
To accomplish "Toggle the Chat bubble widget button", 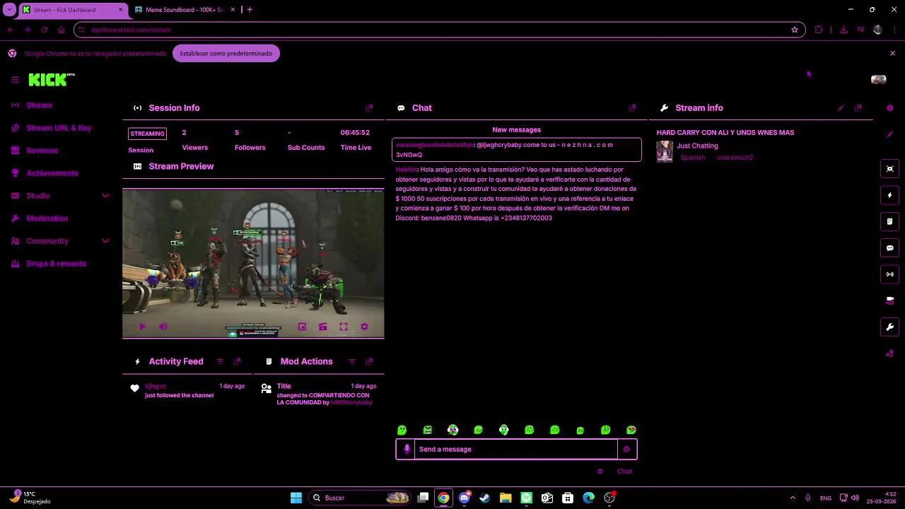I will coord(889,248).
